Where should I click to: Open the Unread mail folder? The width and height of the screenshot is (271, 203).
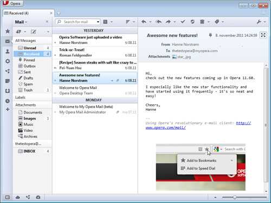[x=33, y=48]
